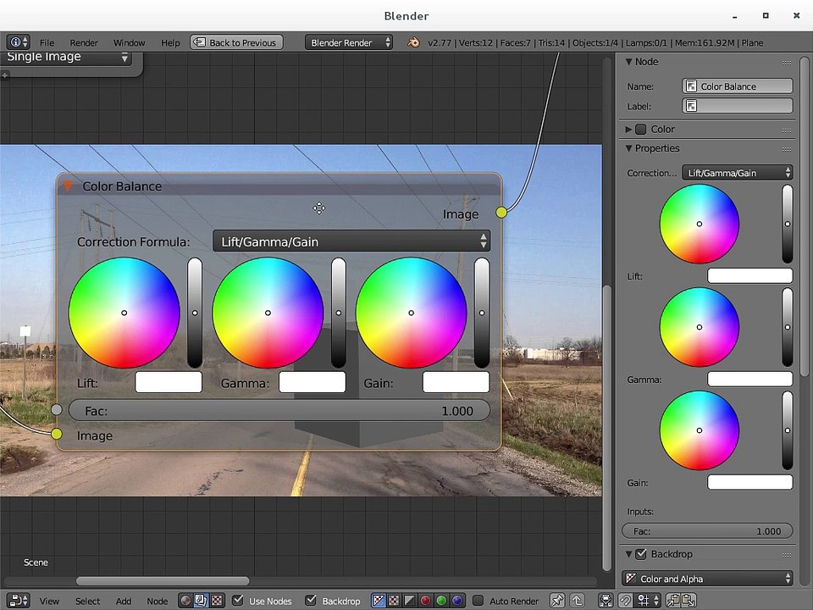Open the Render menu
Image resolution: width=813 pixels, height=610 pixels.
84,42
